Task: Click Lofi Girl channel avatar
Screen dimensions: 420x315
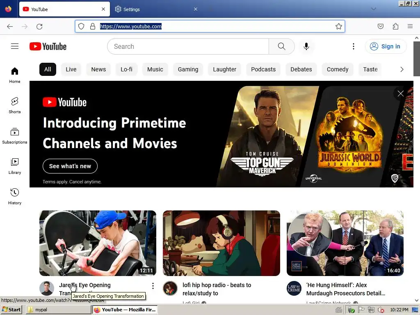Action: tap(170, 288)
